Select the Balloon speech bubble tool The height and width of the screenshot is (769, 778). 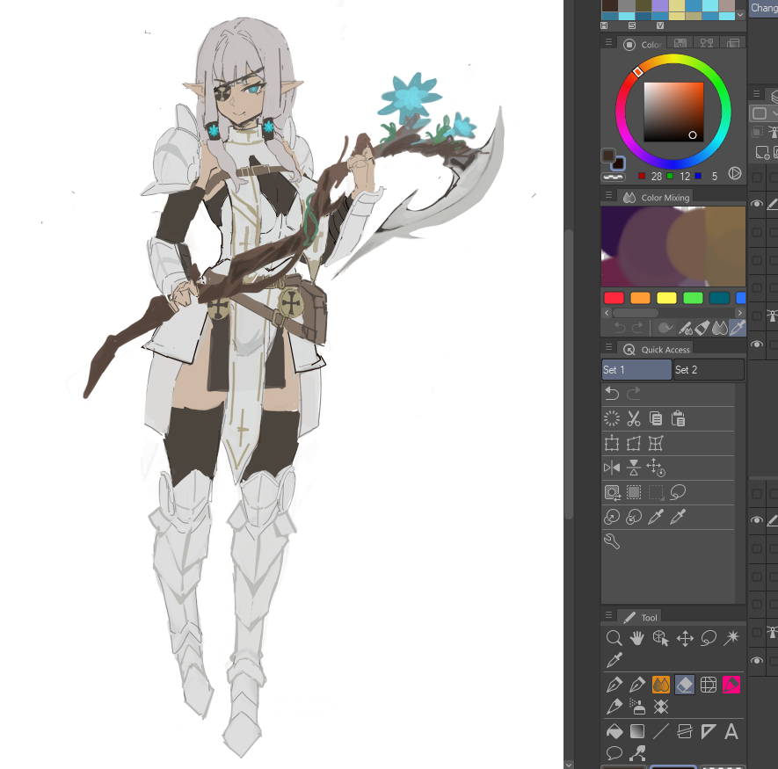[614, 753]
